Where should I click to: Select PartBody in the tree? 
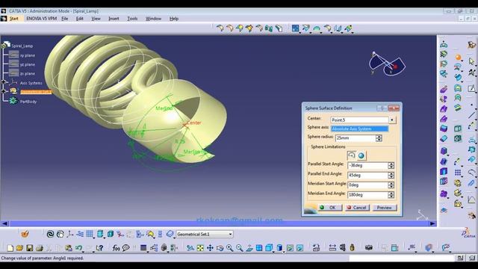tap(28, 102)
